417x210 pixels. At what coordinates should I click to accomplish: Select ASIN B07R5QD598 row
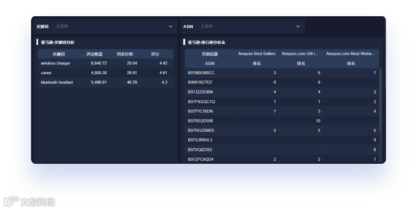pos(282,121)
